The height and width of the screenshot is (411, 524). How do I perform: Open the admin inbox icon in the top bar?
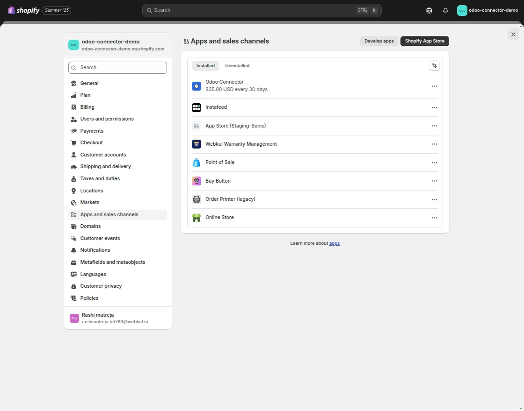(x=429, y=10)
